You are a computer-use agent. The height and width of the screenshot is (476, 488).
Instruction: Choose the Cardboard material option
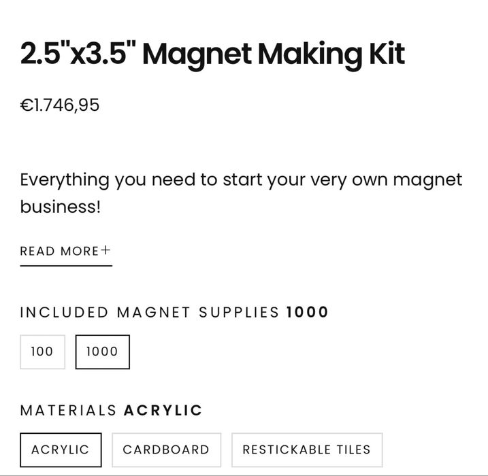coord(166,449)
